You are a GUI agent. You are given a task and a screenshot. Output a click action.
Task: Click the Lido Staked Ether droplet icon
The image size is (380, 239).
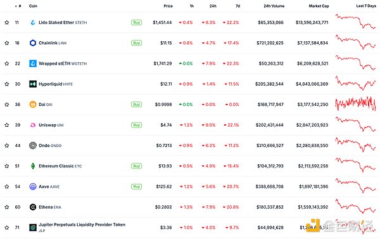click(x=33, y=23)
